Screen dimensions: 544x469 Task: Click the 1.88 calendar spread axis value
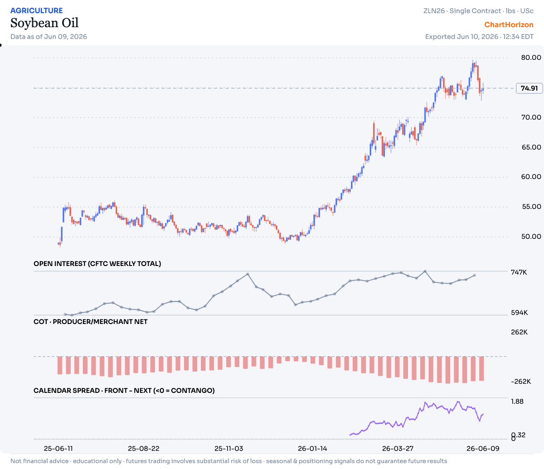[517, 401]
